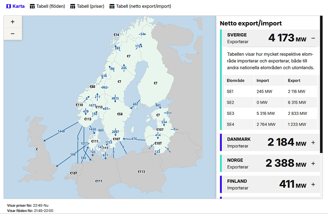Click SE3 import value 5 316 MW
Screen dimensions: 328x214
(266, 114)
